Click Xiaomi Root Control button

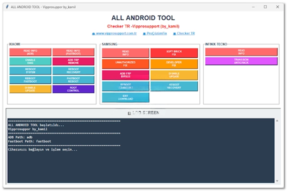[x=73, y=89]
